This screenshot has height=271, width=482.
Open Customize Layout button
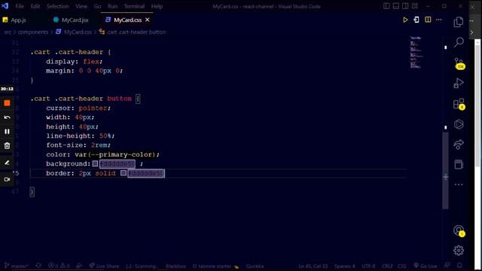click(415, 6)
